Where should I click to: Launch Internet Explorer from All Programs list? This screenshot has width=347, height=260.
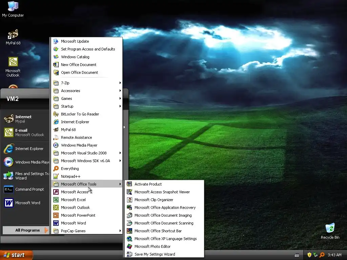tap(87, 122)
